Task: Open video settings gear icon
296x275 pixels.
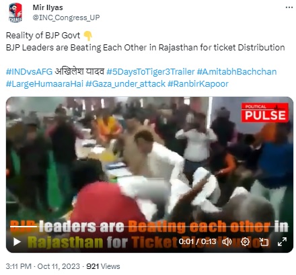Action: pyautogui.click(x=245, y=241)
